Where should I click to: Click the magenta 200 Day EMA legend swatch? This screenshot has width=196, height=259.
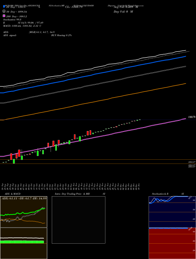[4, 16]
